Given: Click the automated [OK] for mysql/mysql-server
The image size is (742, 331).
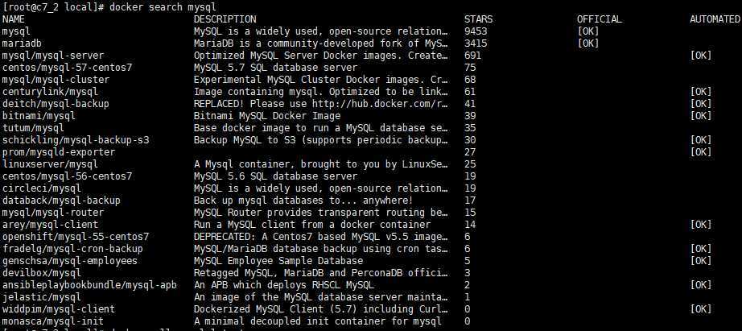Looking at the screenshot, I should click(700, 56).
